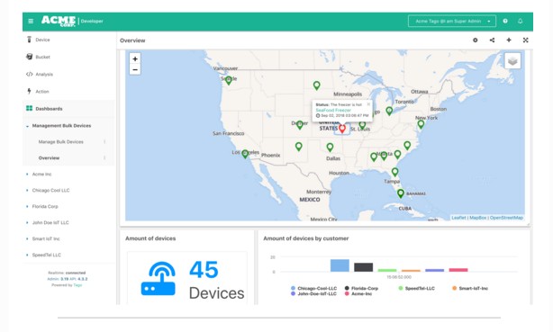
Task: Toggle Florida-Corp legend entry
Action: pos(361,288)
